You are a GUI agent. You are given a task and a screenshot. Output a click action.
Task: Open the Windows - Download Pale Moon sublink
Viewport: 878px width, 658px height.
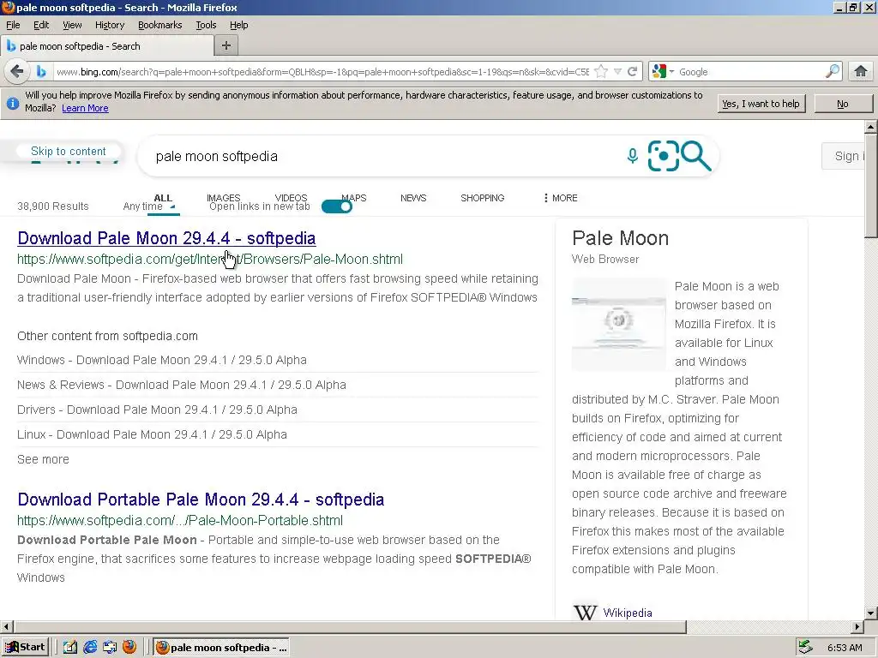click(162, 361)
